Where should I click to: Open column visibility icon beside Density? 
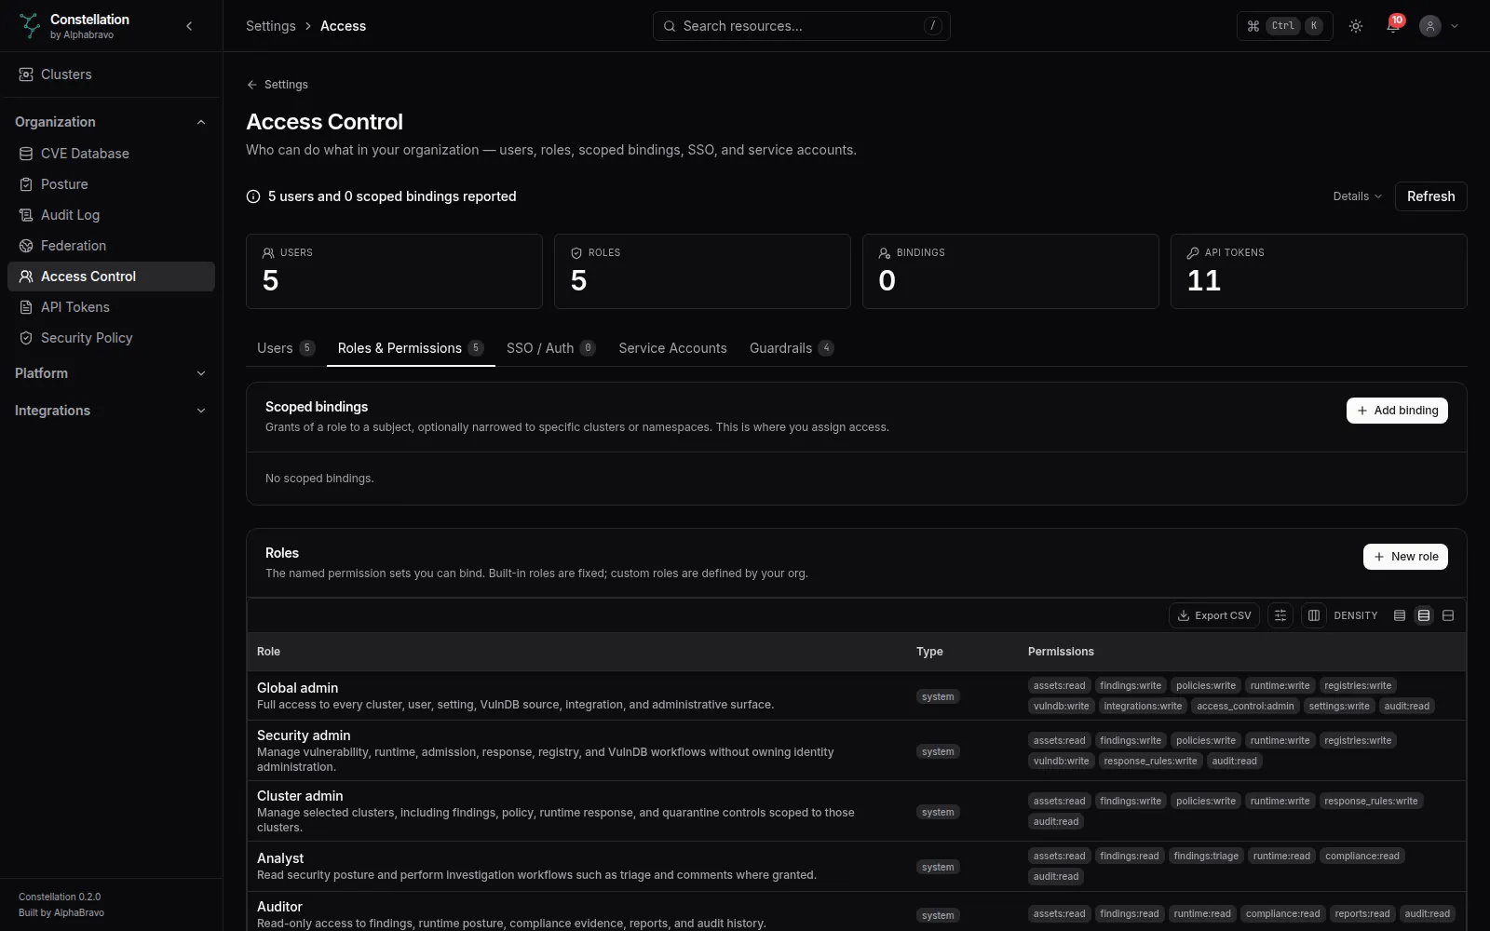[x=1314, y=615]
